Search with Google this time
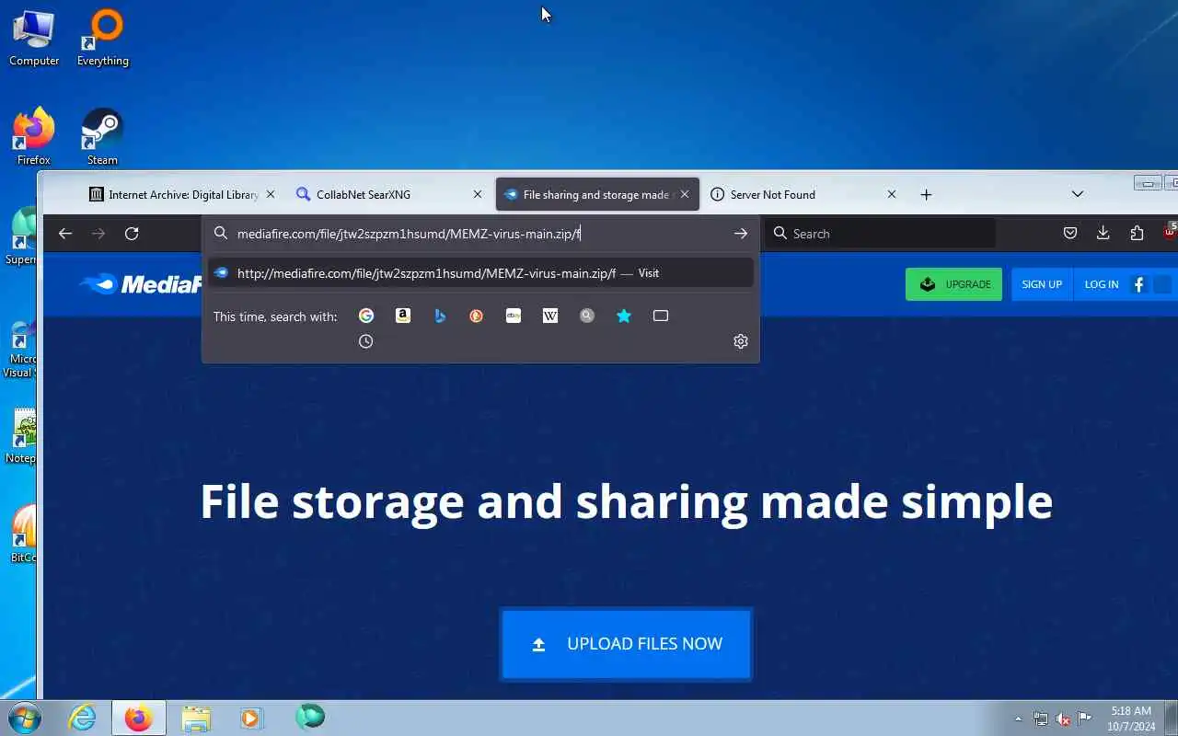The image size is (1178, 736). (x=366, y=316)
